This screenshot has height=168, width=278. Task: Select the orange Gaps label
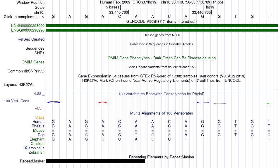tap(40, 117)
